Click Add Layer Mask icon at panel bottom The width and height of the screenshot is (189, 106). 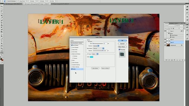point(172,60)
